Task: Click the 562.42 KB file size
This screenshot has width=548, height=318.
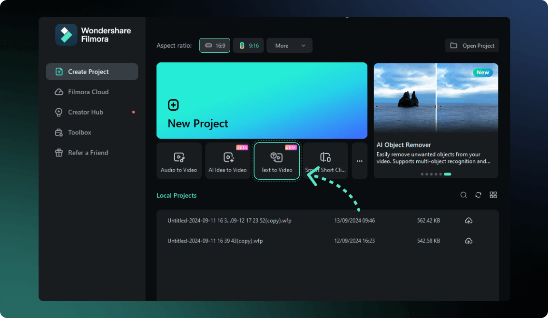Action: point(429,221)
